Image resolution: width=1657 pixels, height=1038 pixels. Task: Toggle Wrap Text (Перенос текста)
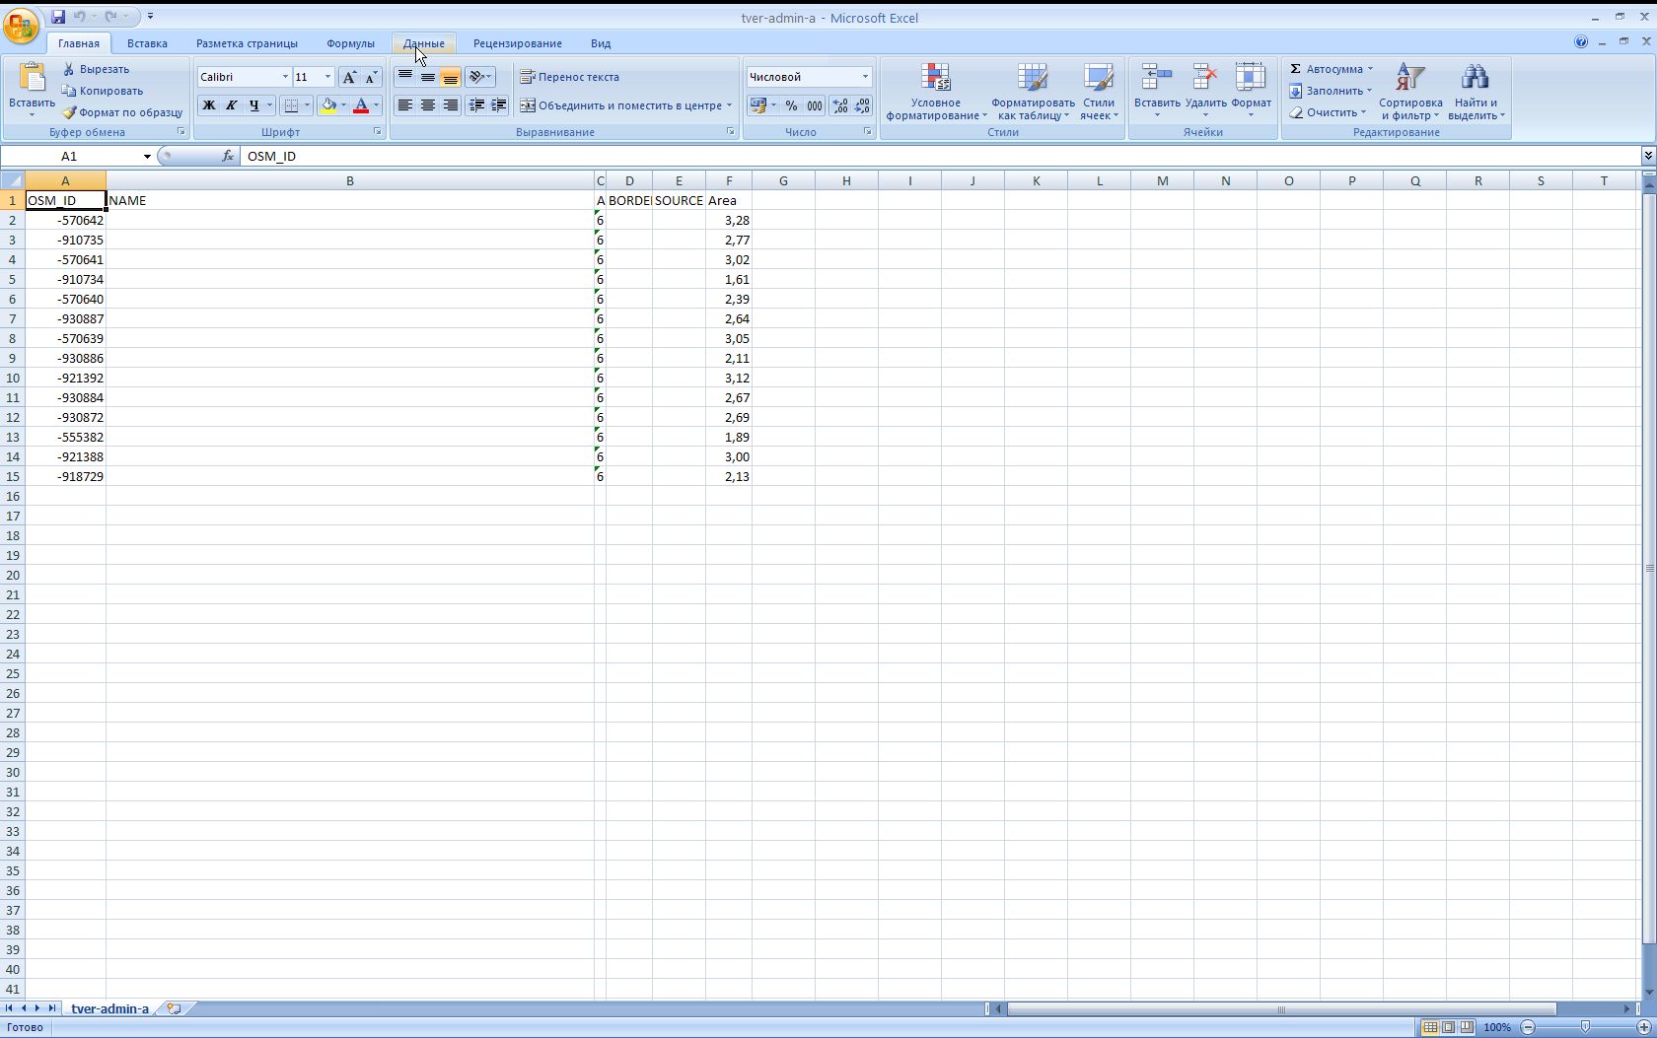pos(570,77)
